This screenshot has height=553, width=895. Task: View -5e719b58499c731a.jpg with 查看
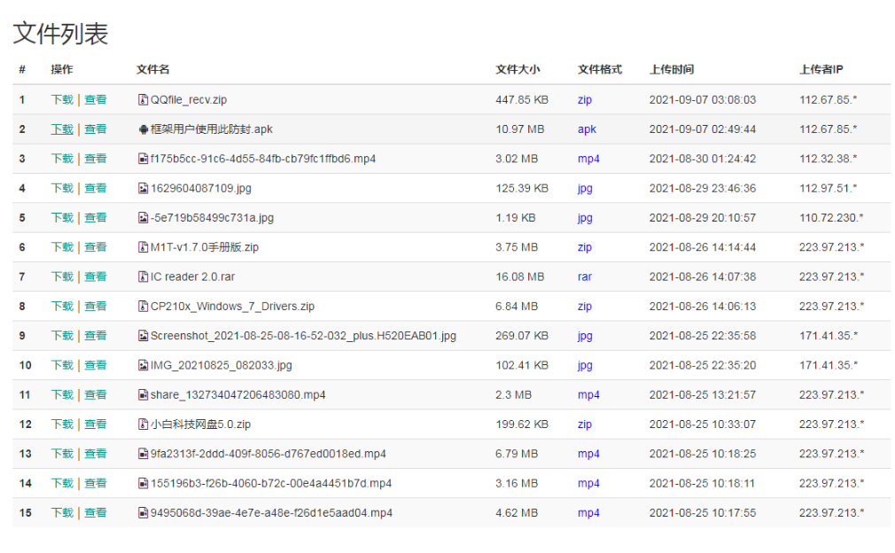96,218
